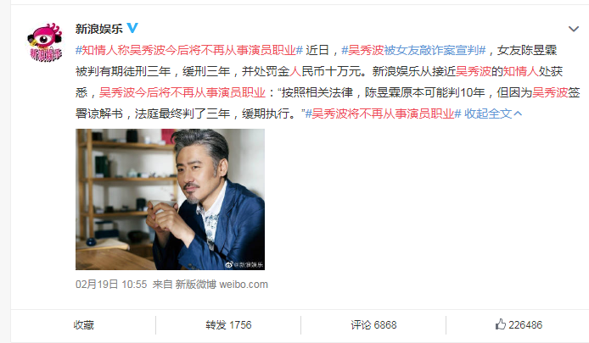Open hashtag 吴秀波被女友敲诈案宣判

(413, 50)
